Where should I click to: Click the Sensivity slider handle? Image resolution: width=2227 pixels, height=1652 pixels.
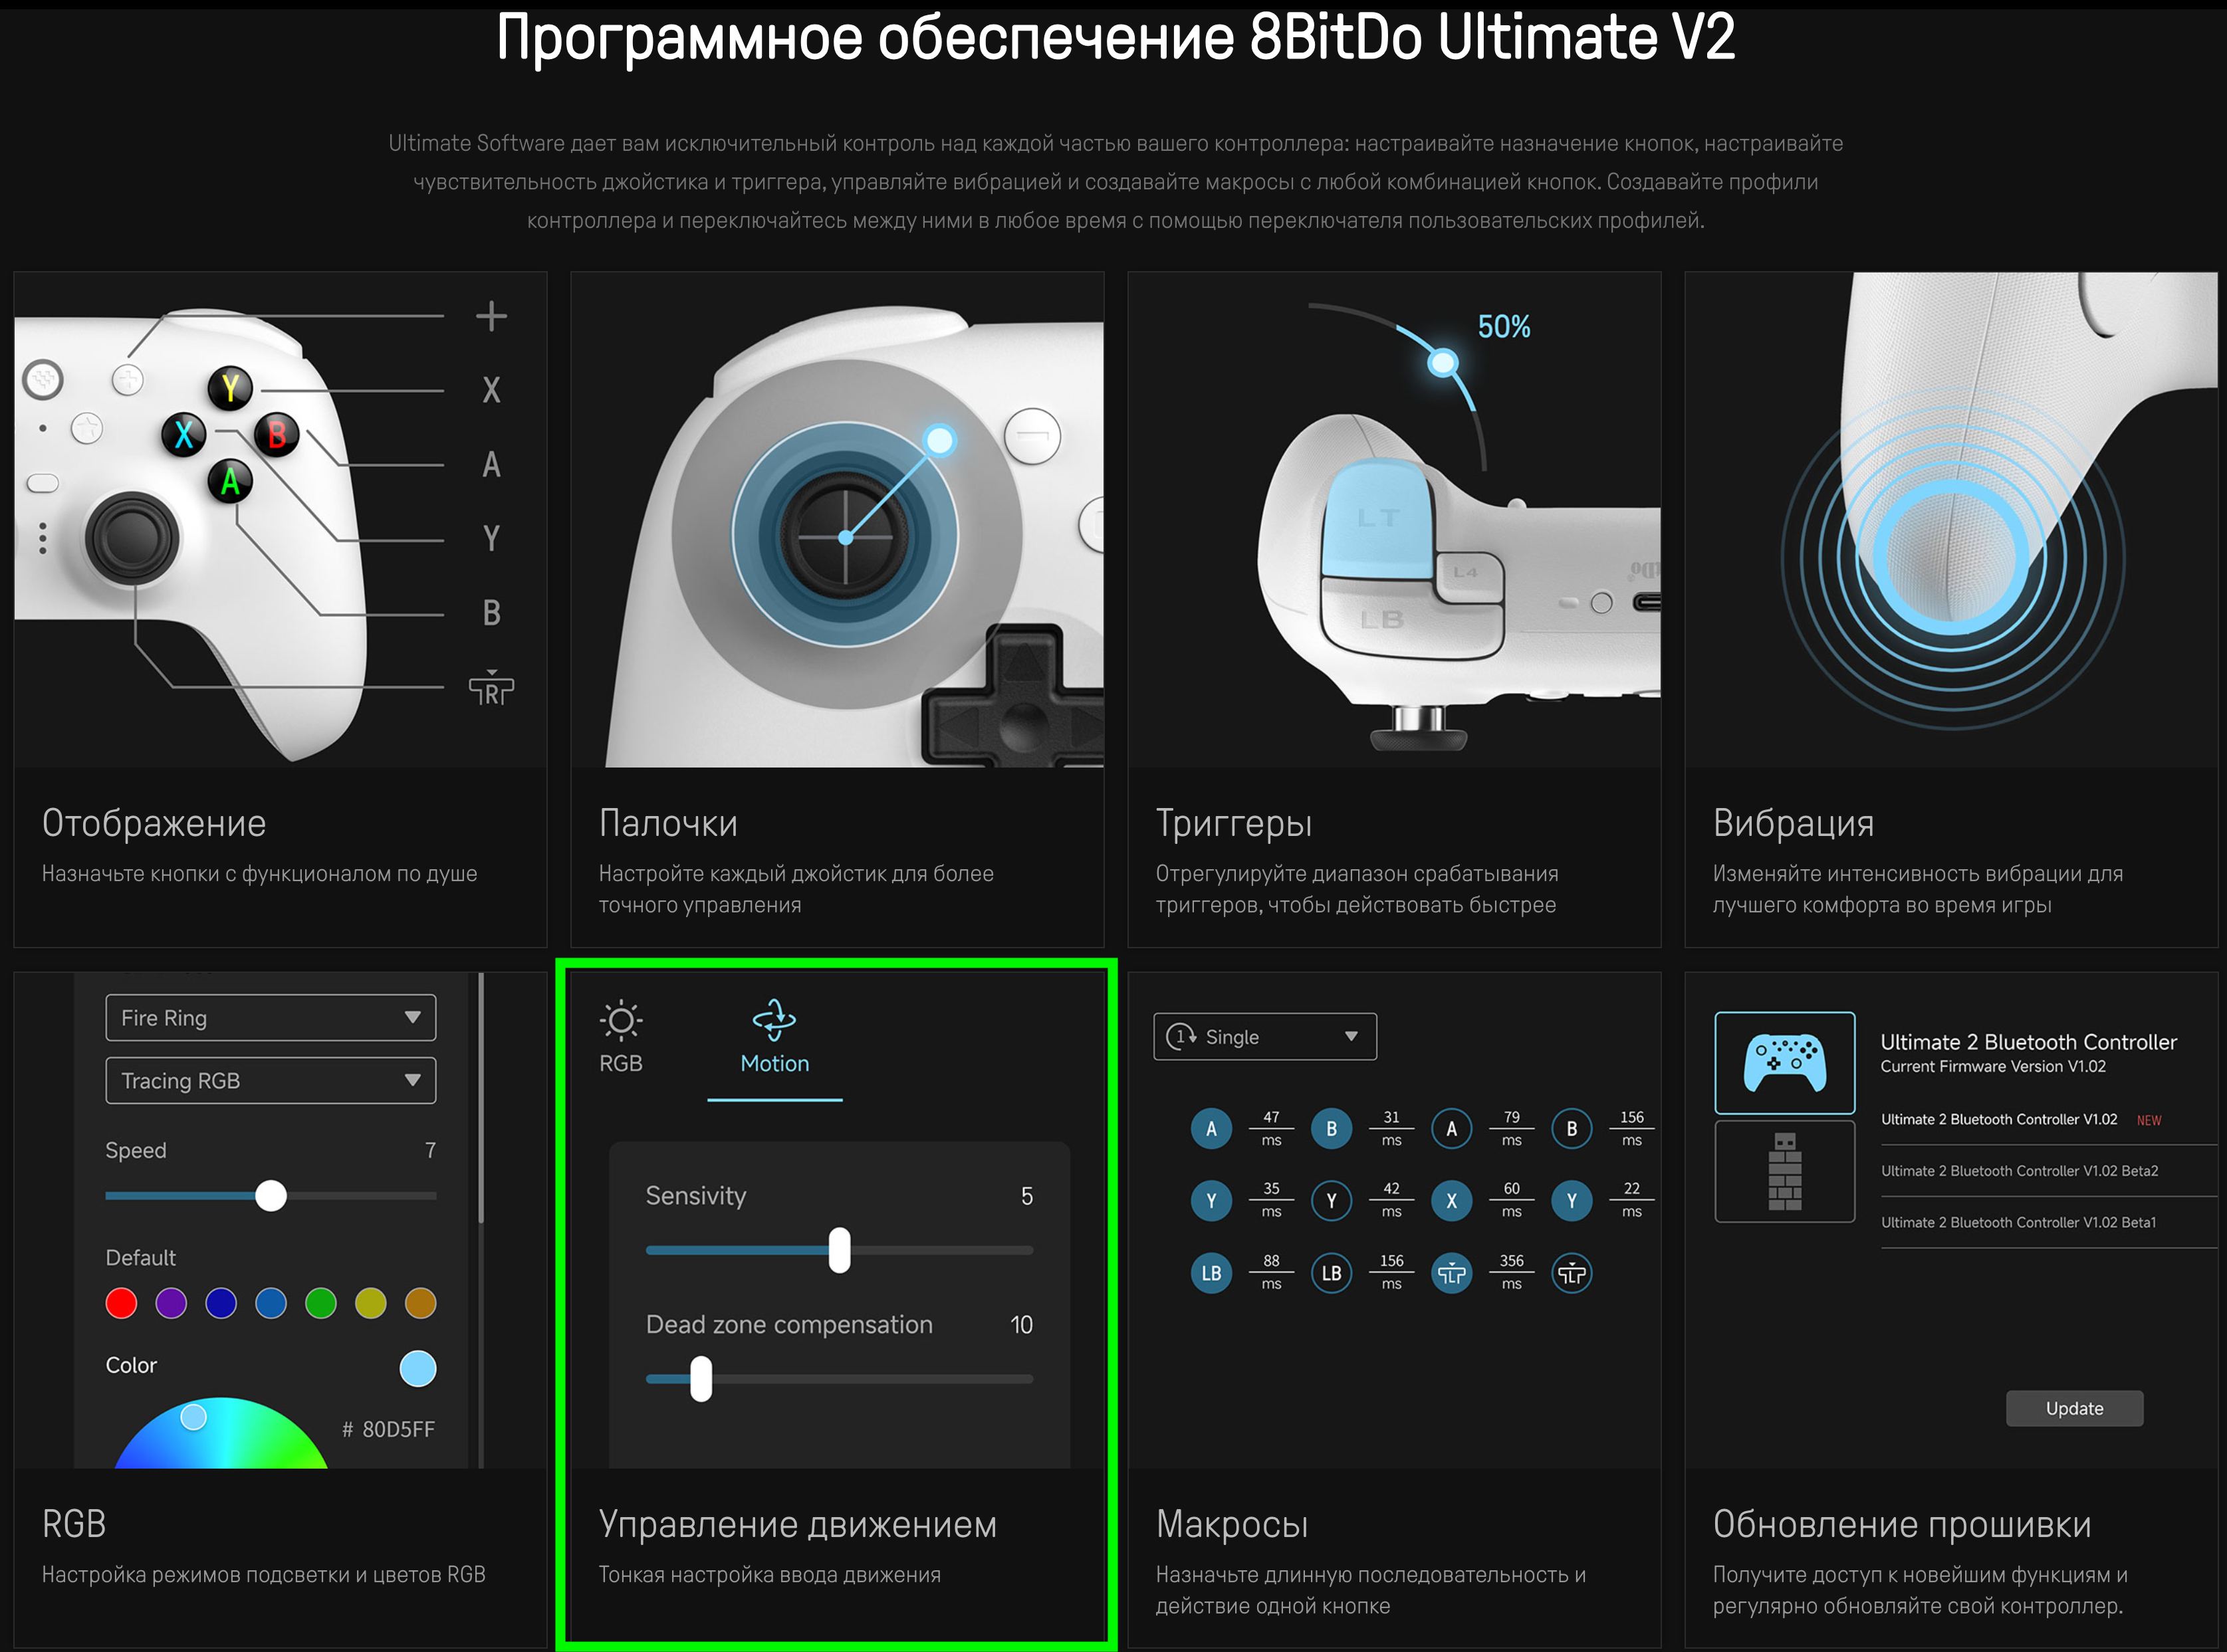pyautogui.click(x=840, y=1250)
